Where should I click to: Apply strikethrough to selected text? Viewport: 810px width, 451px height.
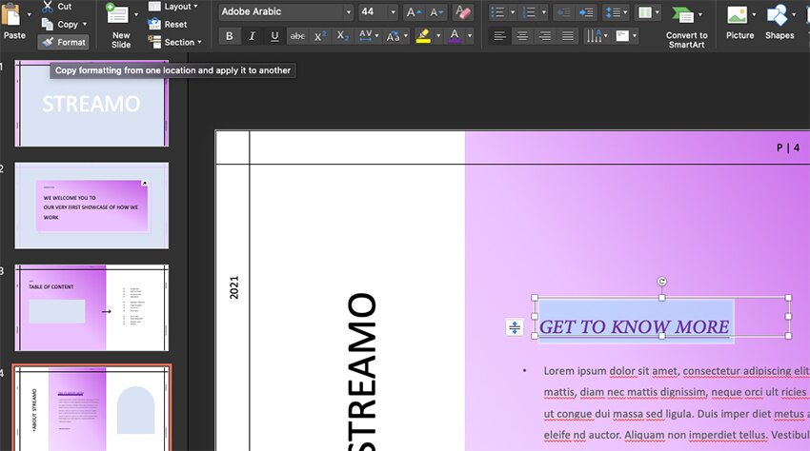(297, 36)
